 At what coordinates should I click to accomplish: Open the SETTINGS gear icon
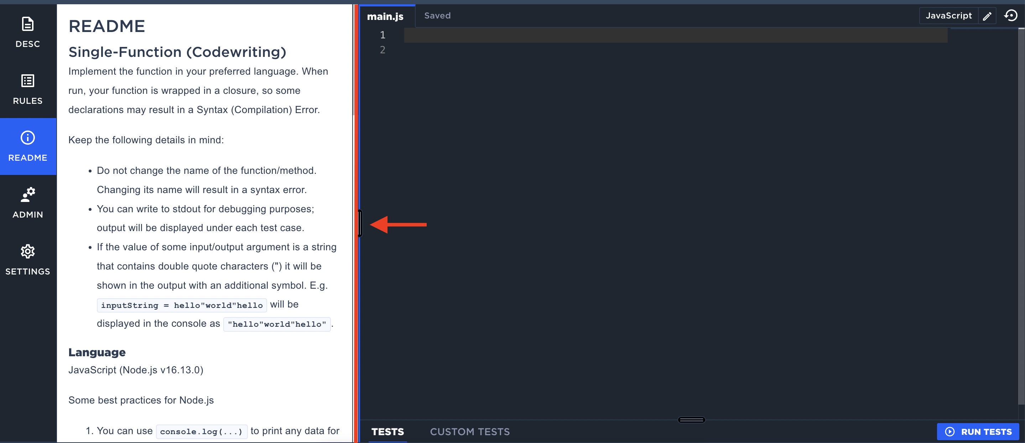point(27,251)
